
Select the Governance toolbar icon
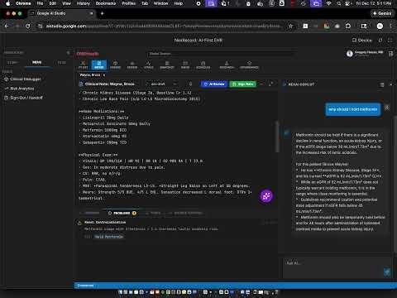pos(249,65)
